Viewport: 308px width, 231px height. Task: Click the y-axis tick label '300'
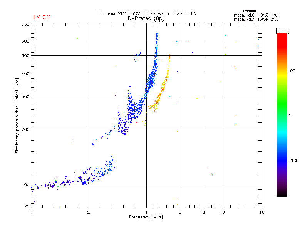click(25, 97)
